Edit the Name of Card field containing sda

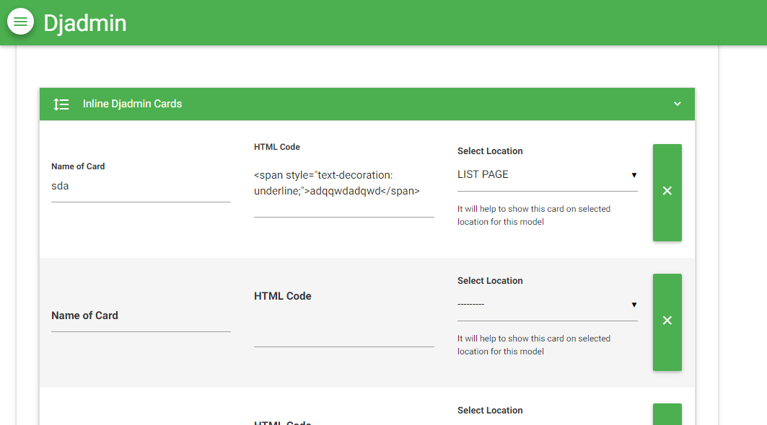coord(141,186)
